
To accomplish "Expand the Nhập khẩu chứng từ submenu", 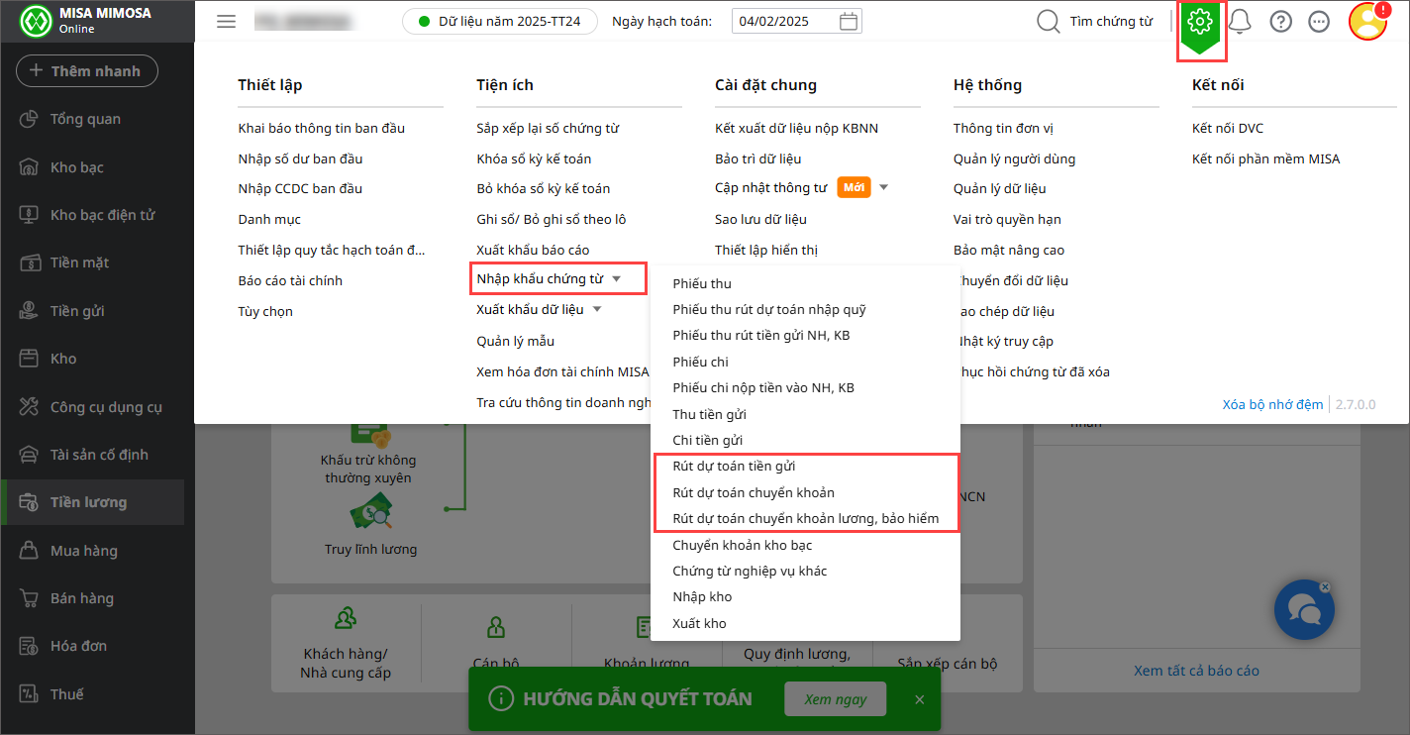I will tap(616, 279).
